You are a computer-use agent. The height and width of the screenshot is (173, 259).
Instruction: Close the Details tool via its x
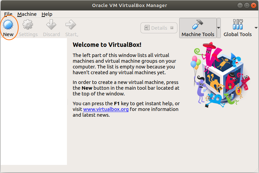172,28
